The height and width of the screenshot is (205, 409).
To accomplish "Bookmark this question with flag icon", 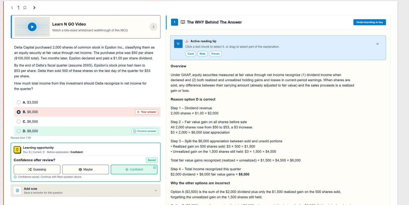I will point(25,8).
